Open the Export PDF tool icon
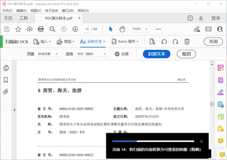 (221, 104)
